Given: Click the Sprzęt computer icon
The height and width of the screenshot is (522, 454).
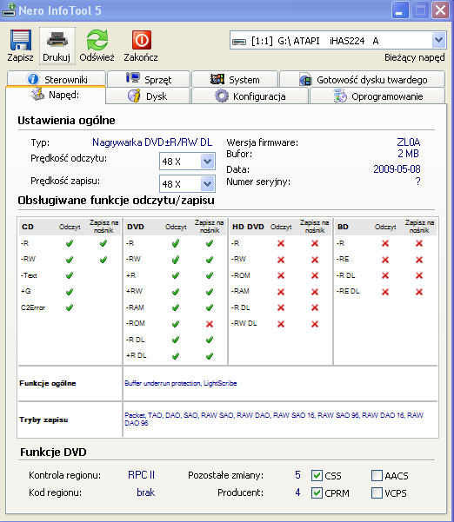Looking at the screenshot, I should [133, 78].
